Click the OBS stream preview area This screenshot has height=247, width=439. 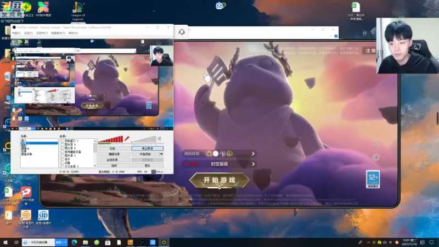click(x=92, y=84)
